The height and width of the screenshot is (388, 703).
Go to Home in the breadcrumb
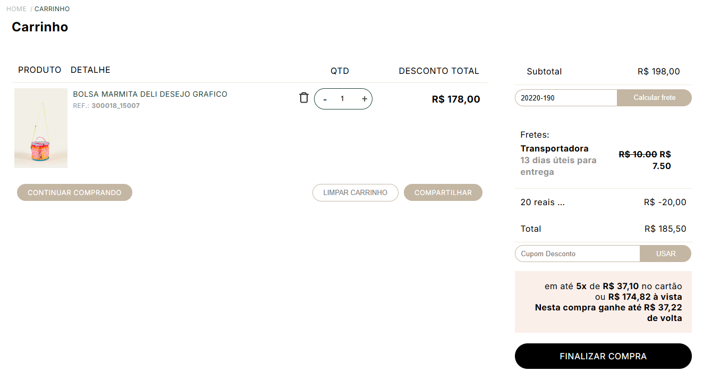pyautogui.click(x=16, y=9)
